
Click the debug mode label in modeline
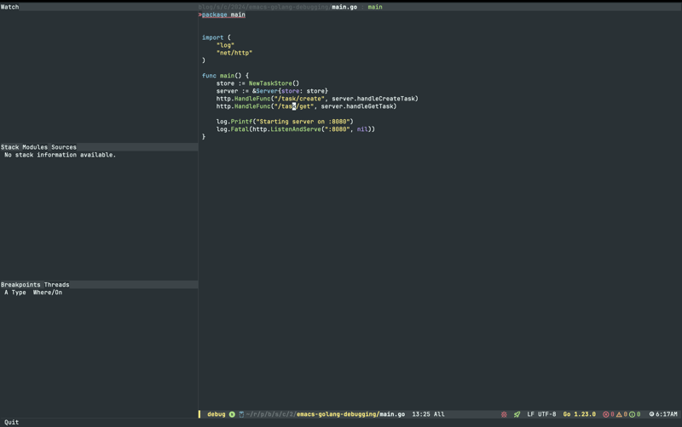(217, 414)
